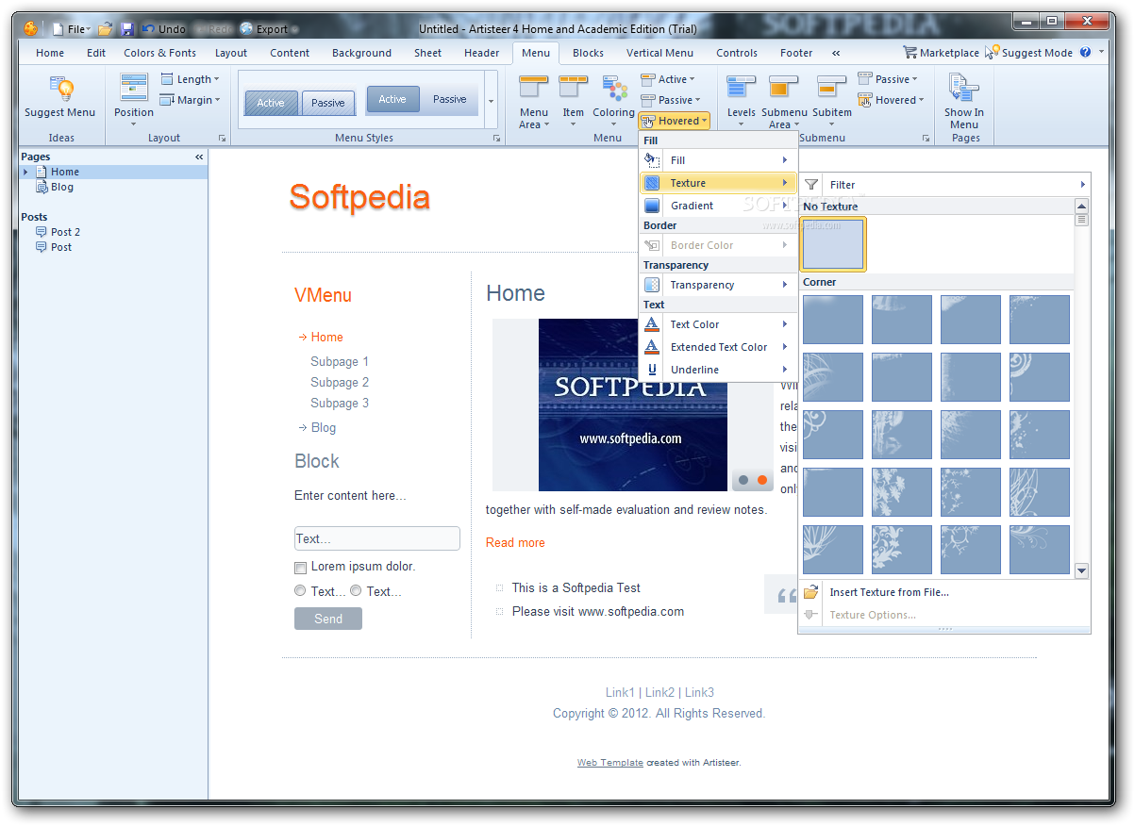Choose the Fill menu entry
Screen dimensions: 1135x826
coord(718,160)
